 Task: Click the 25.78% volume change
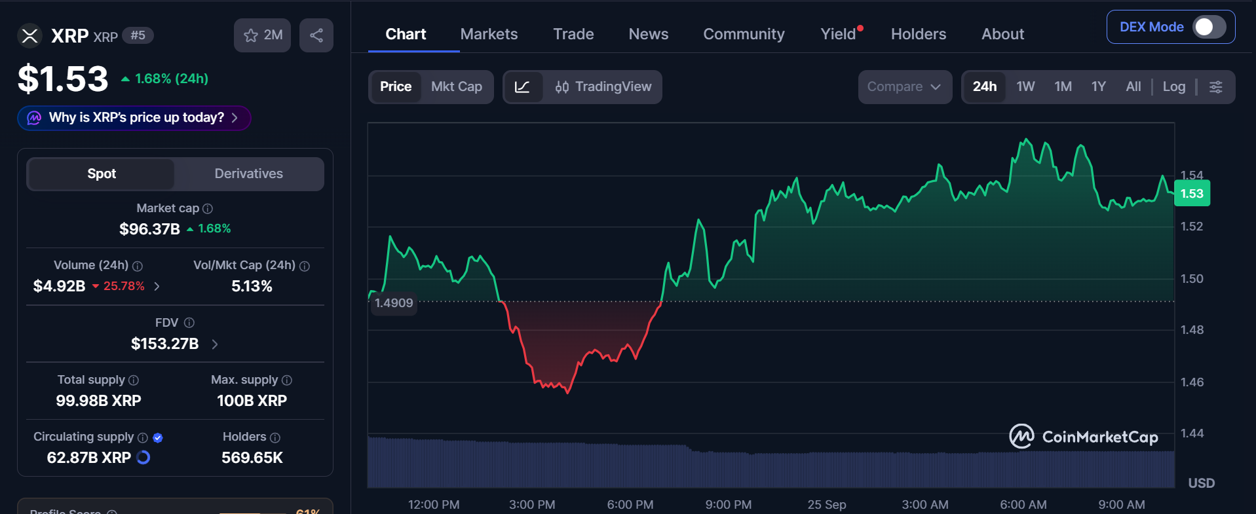click(119, 286)
